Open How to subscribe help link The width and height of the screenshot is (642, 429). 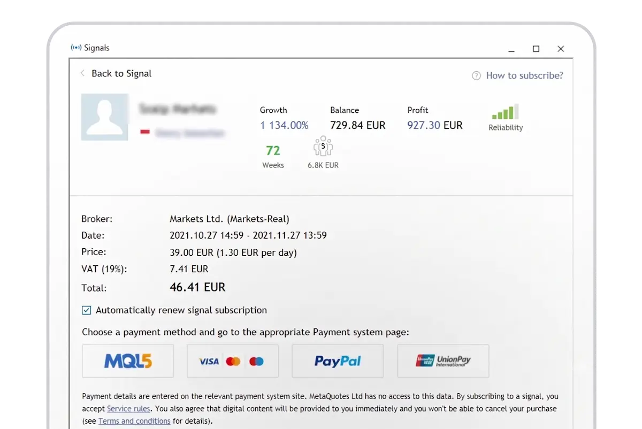(x=524, y=75)
